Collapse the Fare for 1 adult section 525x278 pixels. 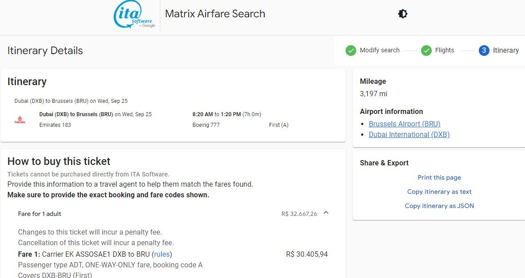326,213
